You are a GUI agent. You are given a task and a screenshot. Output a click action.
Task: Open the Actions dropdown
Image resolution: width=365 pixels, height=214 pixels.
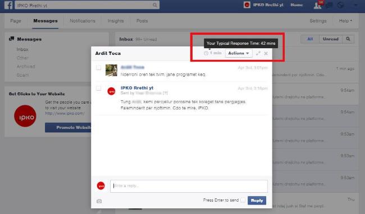pos(239,53)
